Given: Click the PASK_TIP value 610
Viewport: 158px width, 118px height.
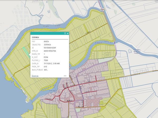Looking at the screenshot, I should [x=45, y=67].
